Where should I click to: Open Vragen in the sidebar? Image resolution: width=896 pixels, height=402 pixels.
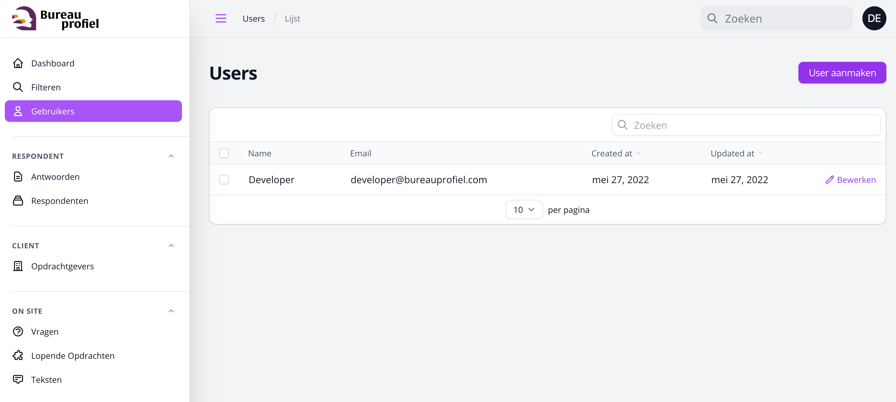pyautogui.click(x=93, y=331)
